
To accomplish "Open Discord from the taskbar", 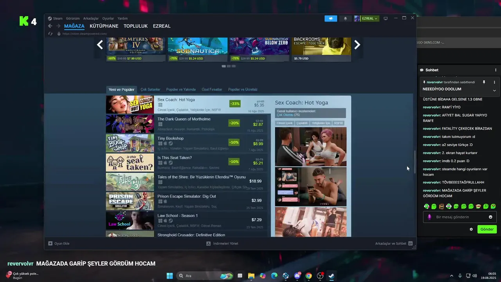I will pos(297,276).
